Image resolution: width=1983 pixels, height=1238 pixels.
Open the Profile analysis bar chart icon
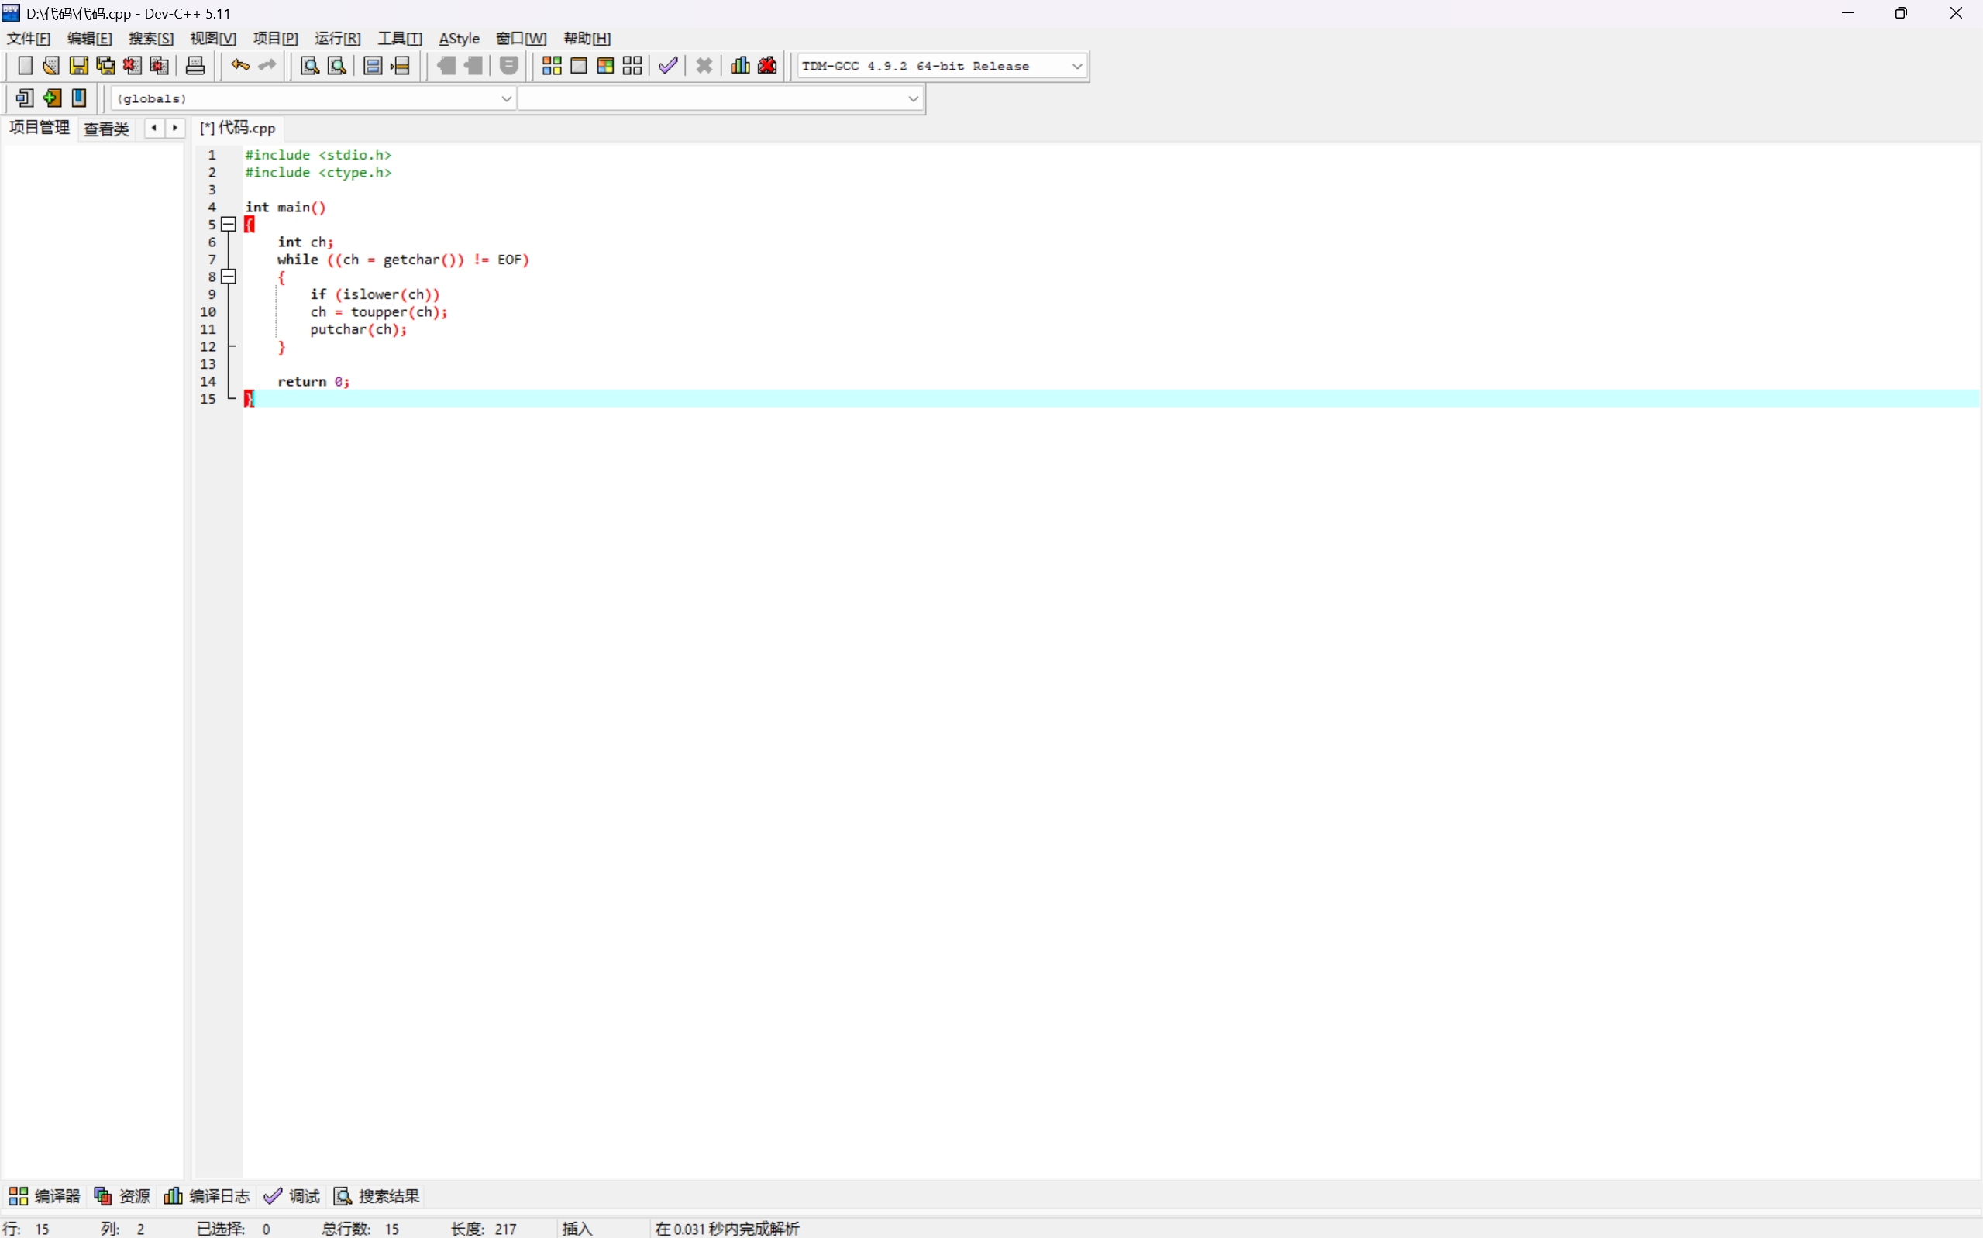739,66
